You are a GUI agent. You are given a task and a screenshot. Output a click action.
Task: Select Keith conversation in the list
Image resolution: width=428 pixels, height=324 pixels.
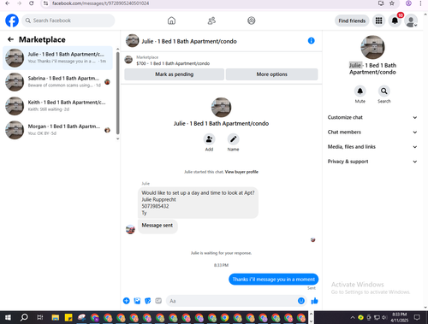coord(57,106)
